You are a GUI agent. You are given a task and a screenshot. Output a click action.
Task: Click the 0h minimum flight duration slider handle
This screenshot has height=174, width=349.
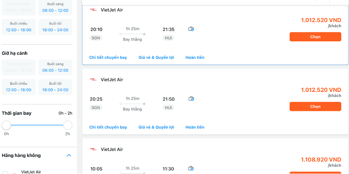(6, 125)
